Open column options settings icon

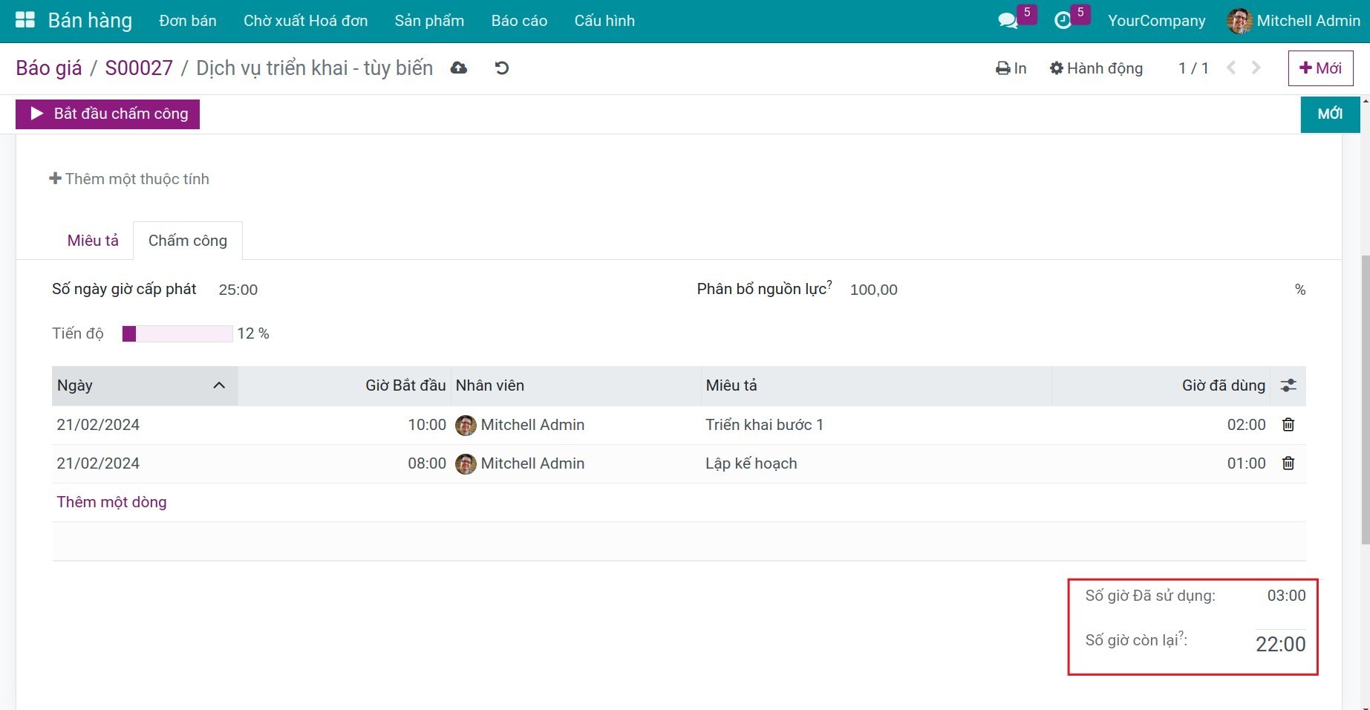(1288, 385)
